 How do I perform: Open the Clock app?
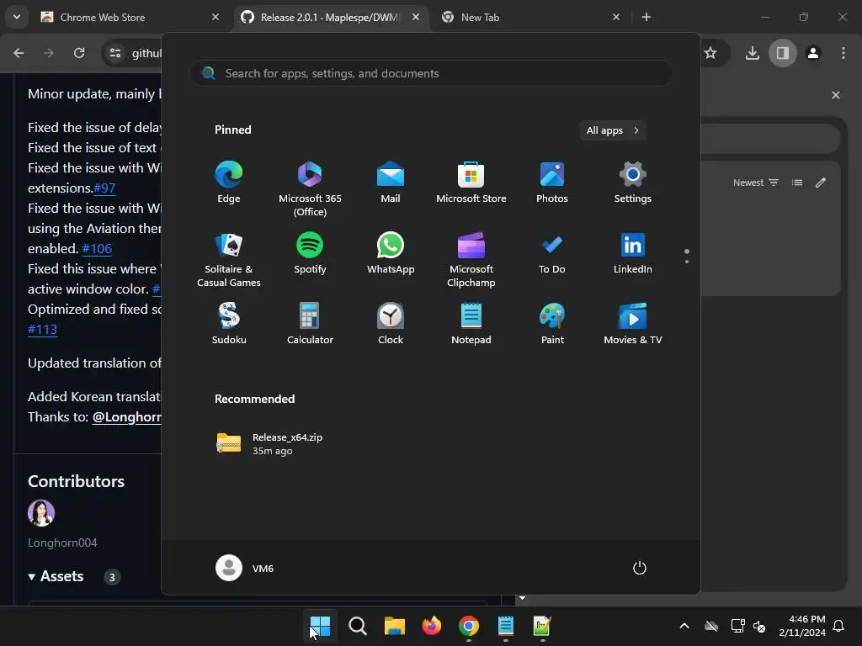pyautogui.click(x=391, y=324)
